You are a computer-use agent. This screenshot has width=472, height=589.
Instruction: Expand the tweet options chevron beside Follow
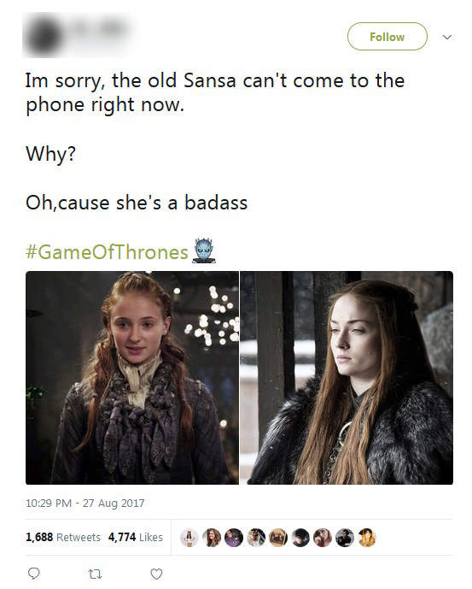tap(447, 37)
